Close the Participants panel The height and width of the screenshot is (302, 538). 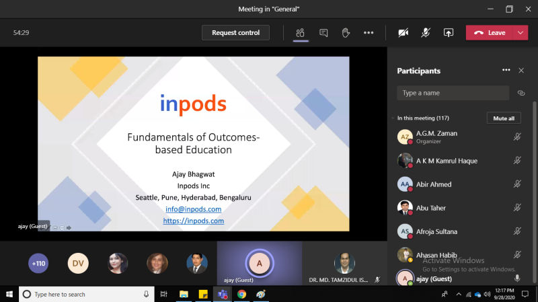coord(521,70)
